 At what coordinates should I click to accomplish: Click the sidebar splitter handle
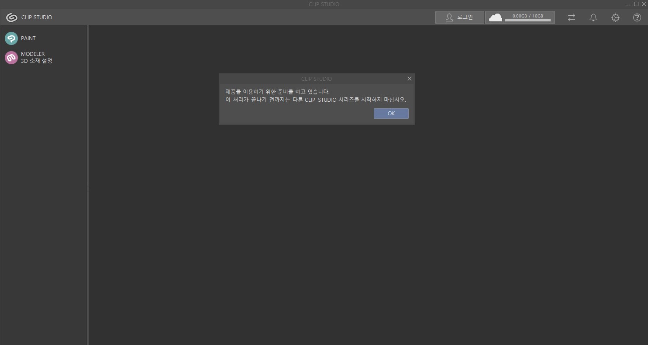click(x=88, y=185)
